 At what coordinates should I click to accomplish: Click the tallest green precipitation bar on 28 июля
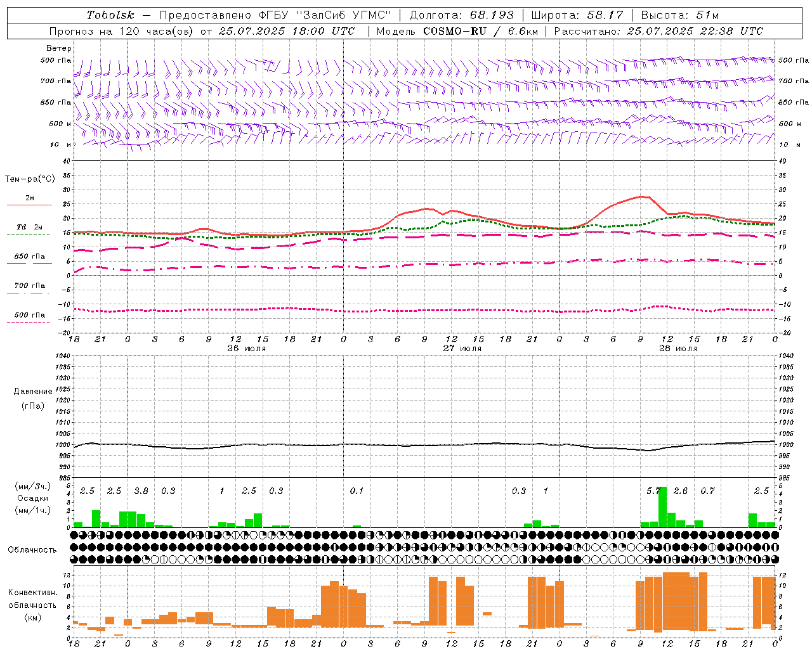pos(662,507)
